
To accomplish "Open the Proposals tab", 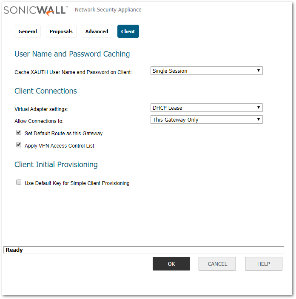I will click(x=61, y=31).
